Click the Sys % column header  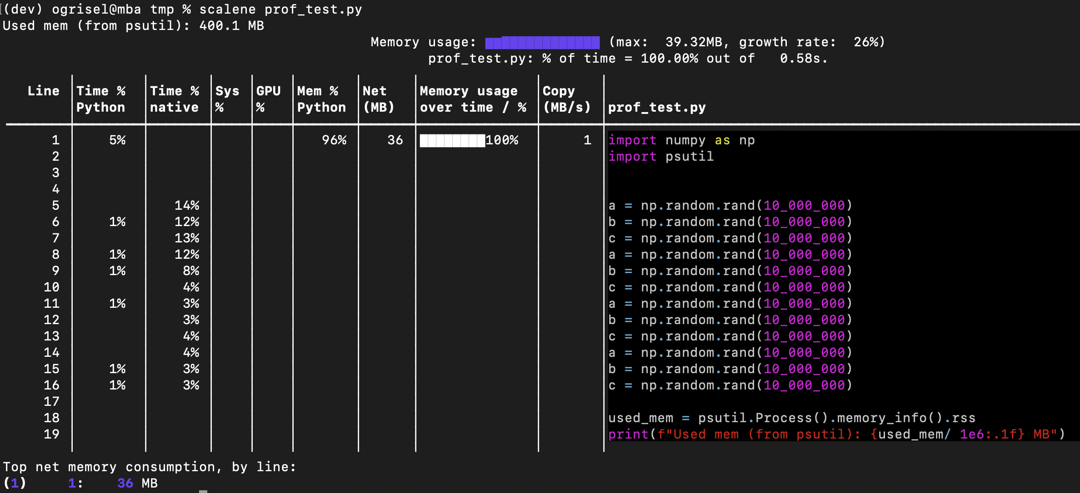tap(226, 99)
